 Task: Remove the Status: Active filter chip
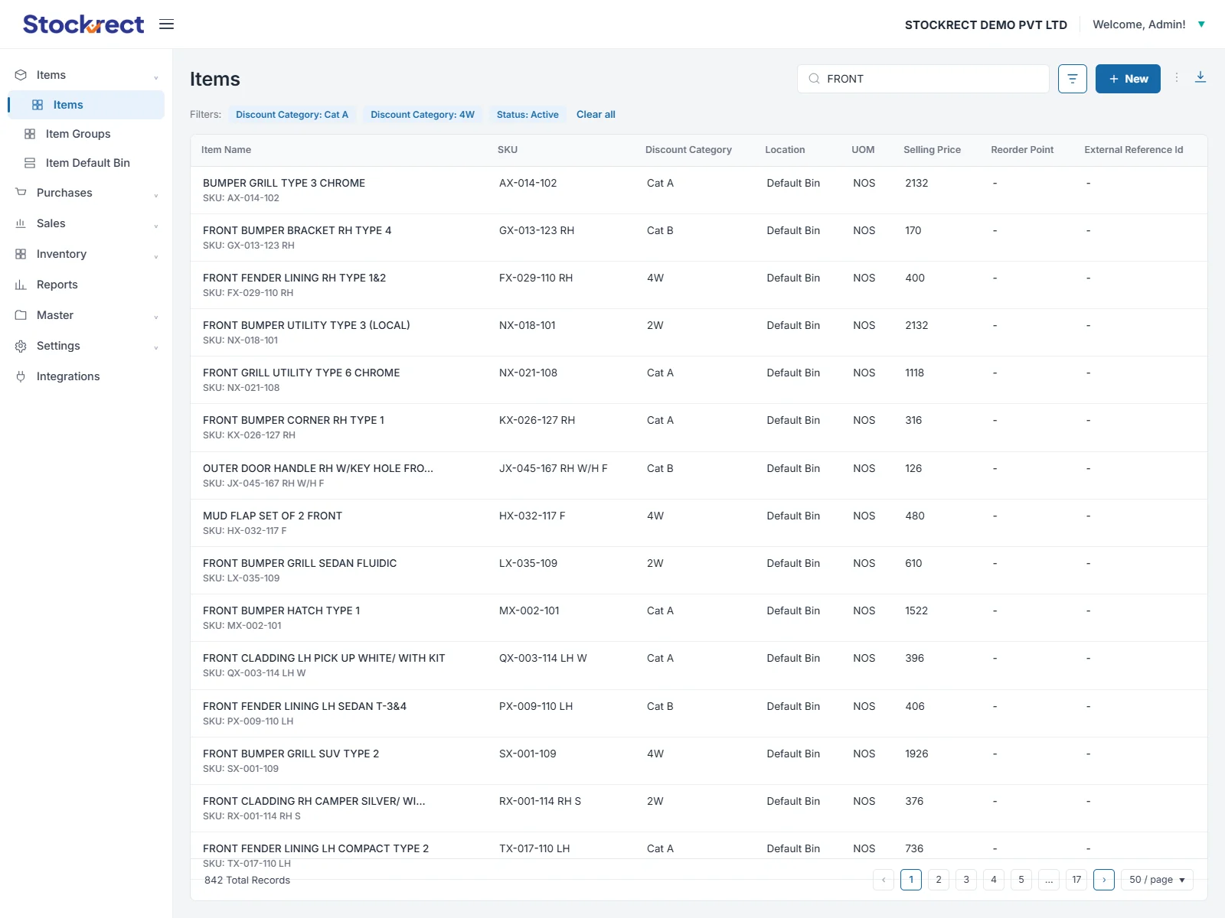(528, 115)
